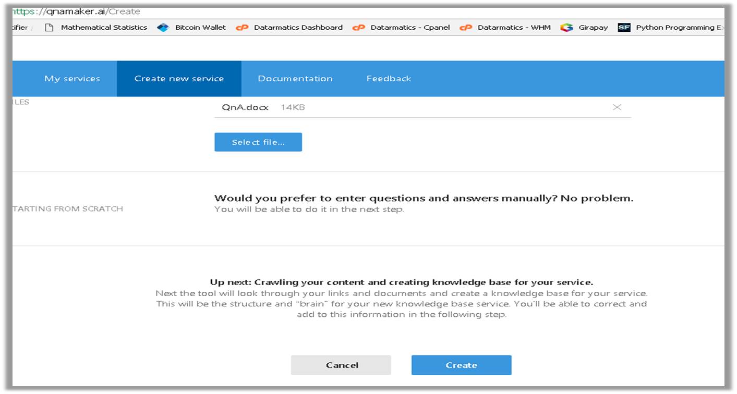Click the Girapay bookmark icon
737x394 pixels.
pos(566,28)
